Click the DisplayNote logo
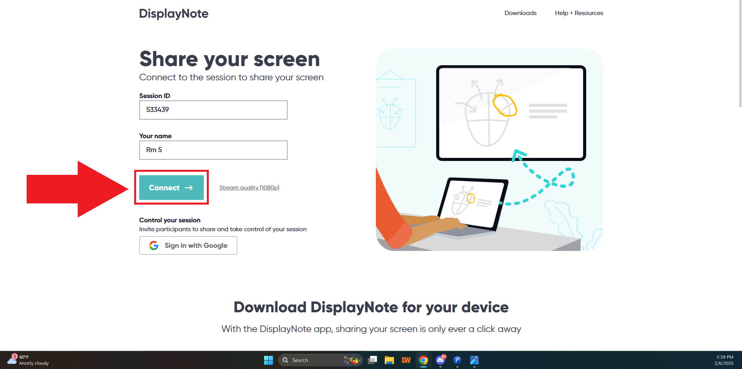The image size is (742, 369). [x=174, y=14]
